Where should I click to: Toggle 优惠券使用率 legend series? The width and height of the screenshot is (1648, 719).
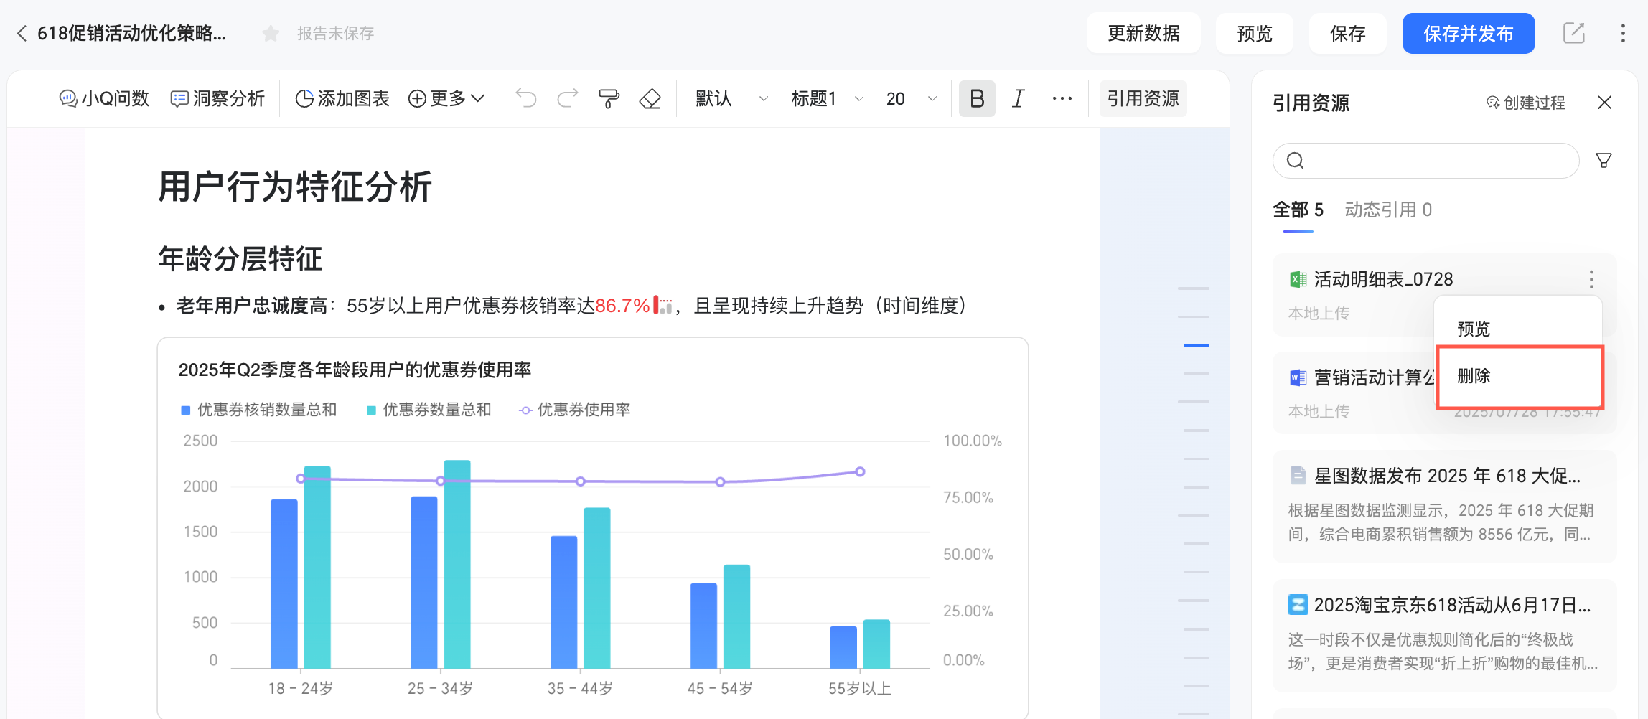pyautogui.click(x=575, y=410)
